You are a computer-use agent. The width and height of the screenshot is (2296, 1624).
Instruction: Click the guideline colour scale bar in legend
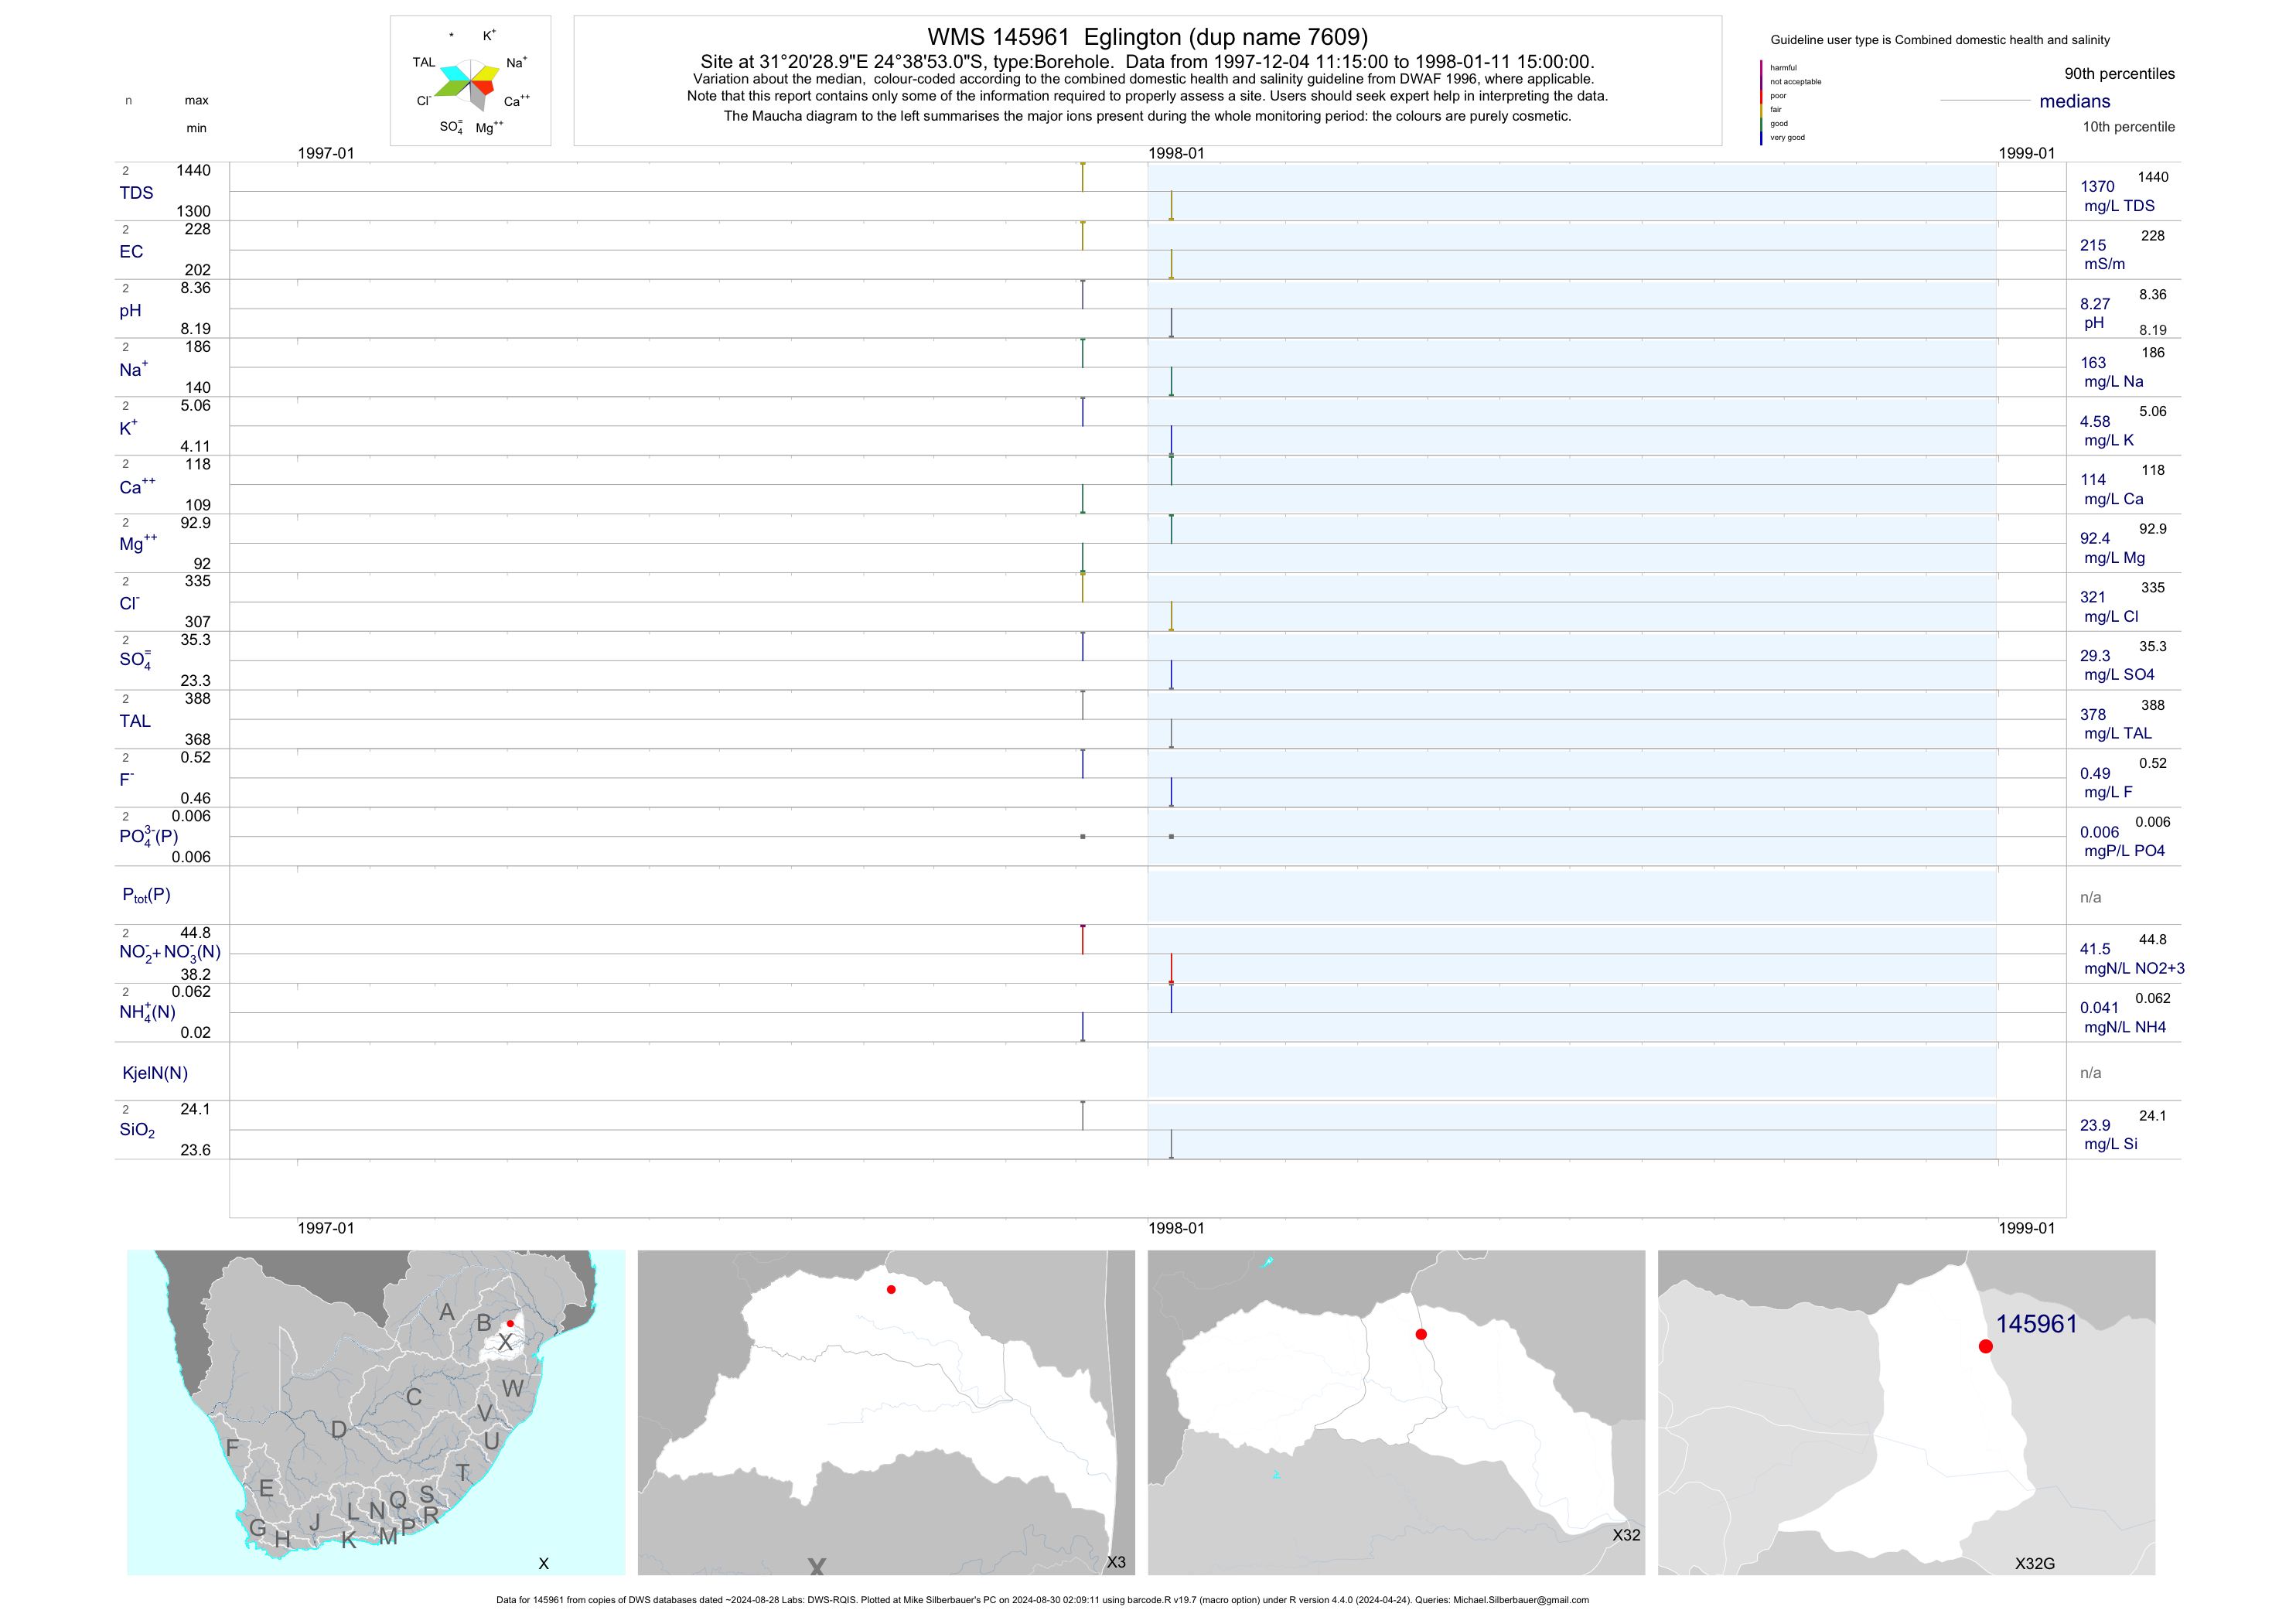click(1761, 102)
